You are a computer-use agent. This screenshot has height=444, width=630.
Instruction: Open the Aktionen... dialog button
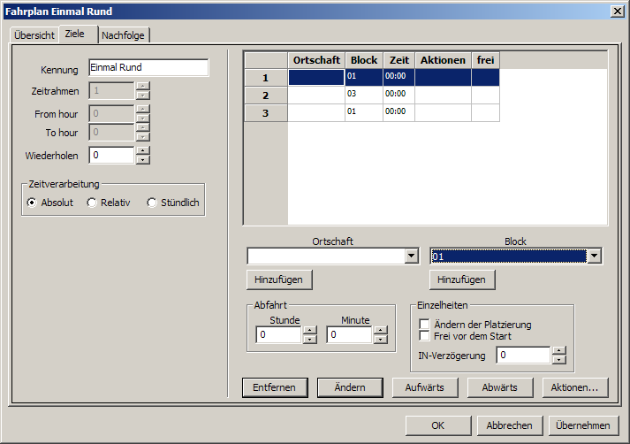click(x=574, y=387)
